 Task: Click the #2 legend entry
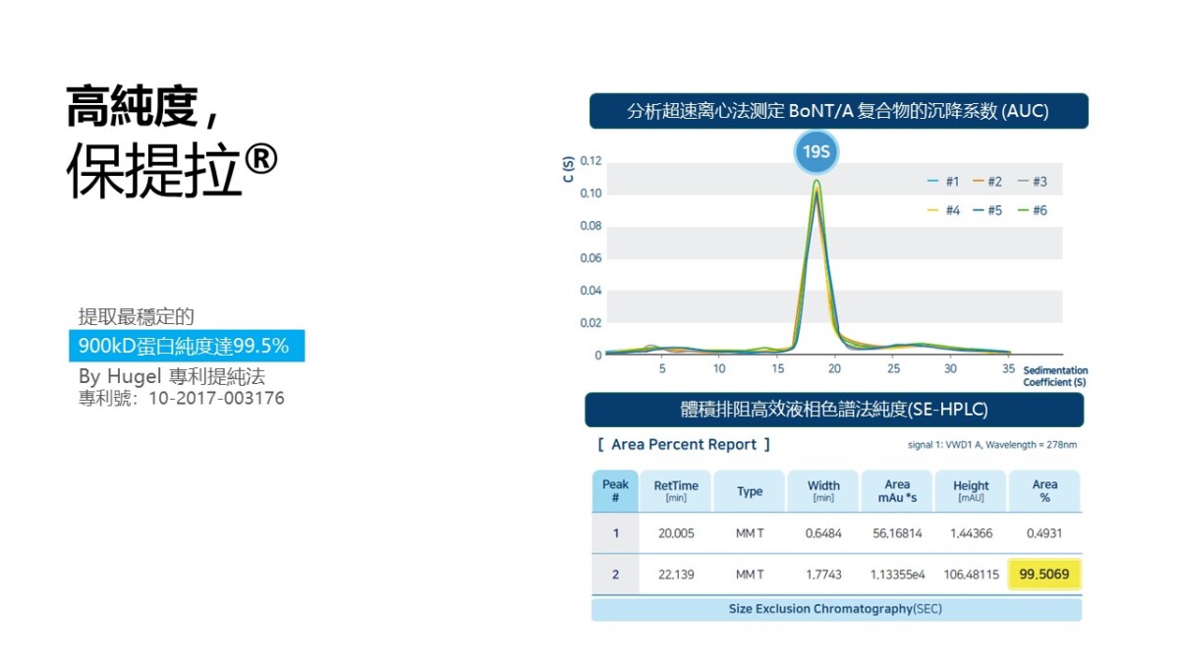click(x=987, y=182)
